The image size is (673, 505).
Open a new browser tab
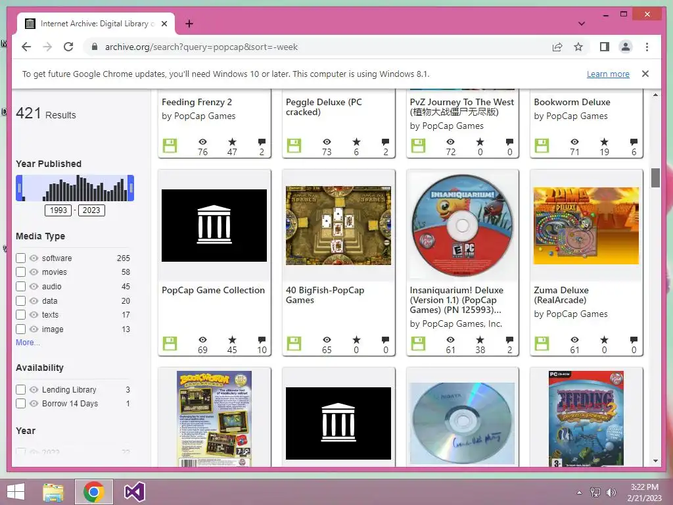tap(189, 24)
